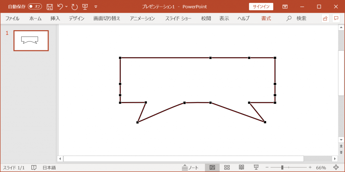This screenshot has height=172, width=345.
Task: Open the 表示 tab
Action: pos(224,18)
